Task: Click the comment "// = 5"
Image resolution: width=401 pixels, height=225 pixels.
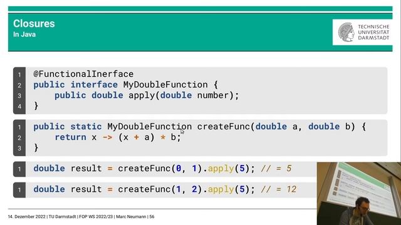Action: pyautogui.click(x=276, y=168)
